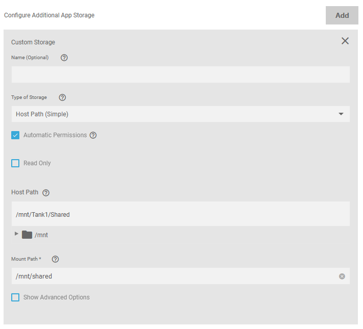Uncheck the Automatic Permissions checkbox
363x329 pixels.
15,135
